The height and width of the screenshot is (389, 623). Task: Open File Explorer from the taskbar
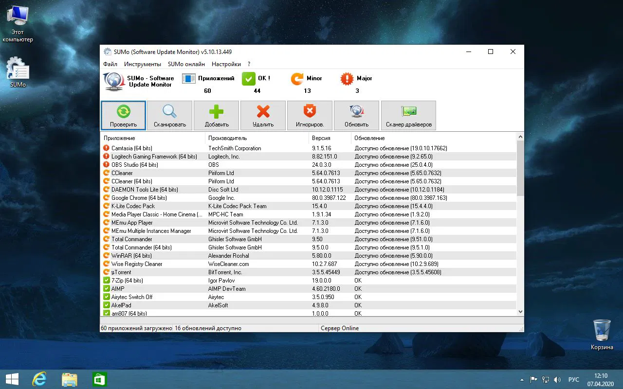69,379
